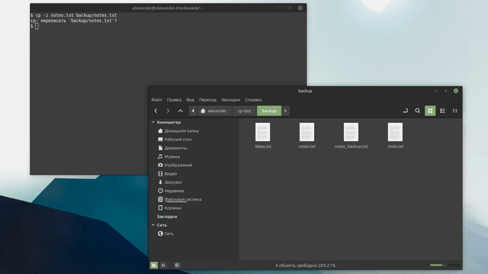
Task: Toggle location entry path button
Action: tap(405, 111)
